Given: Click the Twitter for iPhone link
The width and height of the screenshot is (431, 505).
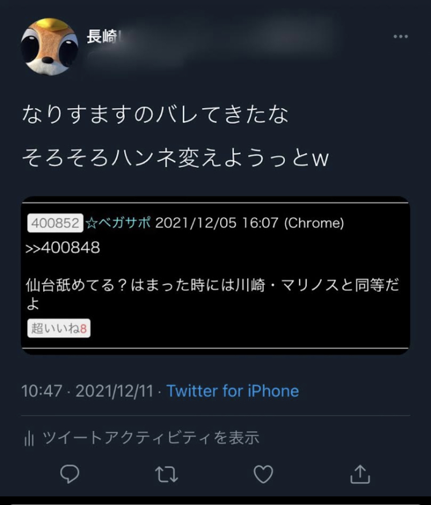Looking at the screenshot, I should pos(233,391).
